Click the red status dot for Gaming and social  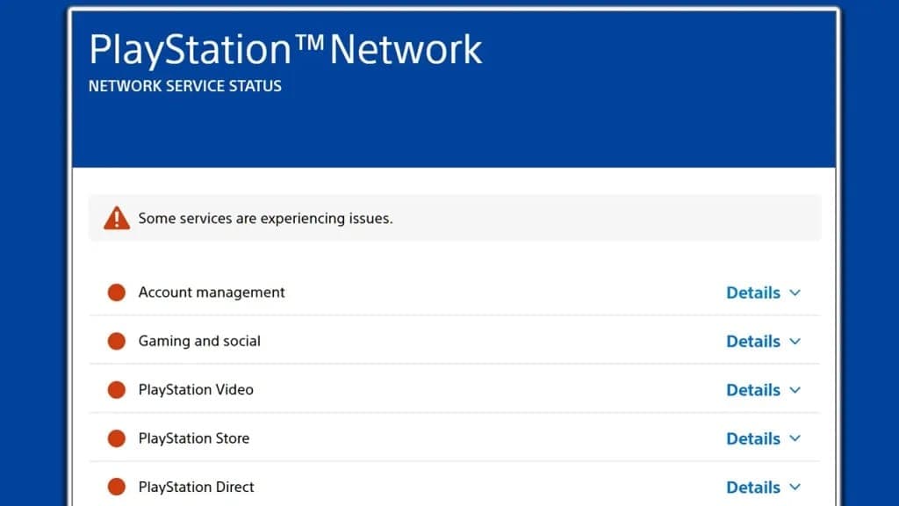(117, 341)
